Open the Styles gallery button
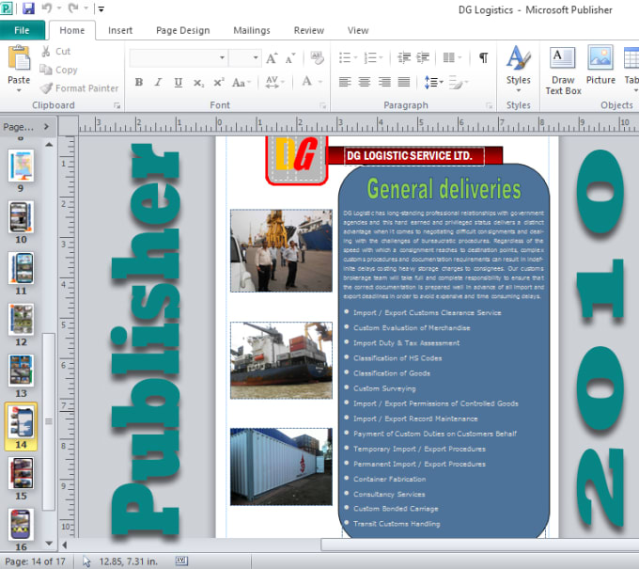The height and width of the screenshot is (569, 639). click(519, 69)
